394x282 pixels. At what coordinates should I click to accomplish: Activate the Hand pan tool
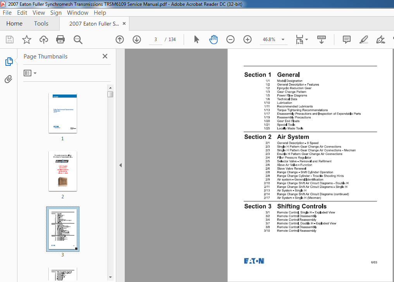point(213,40)
